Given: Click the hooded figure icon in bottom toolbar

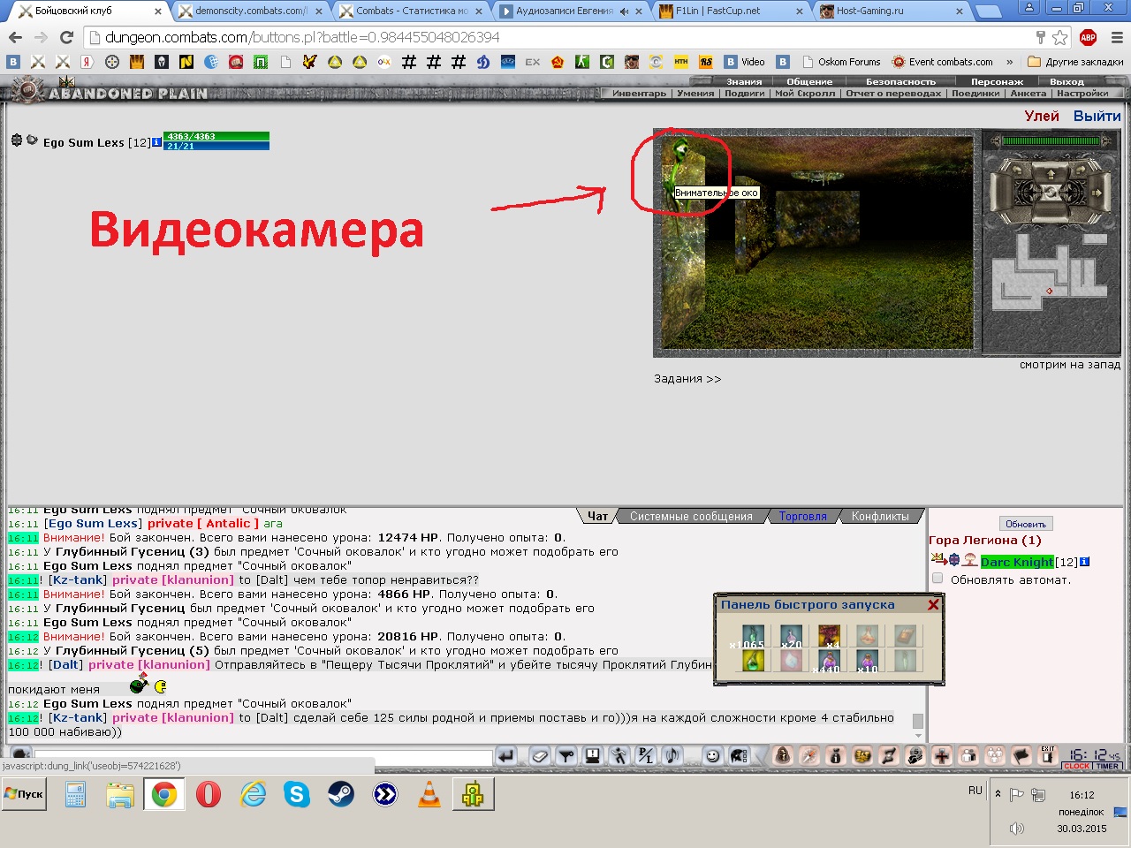Looking at the screenshot, I should 782,756.
